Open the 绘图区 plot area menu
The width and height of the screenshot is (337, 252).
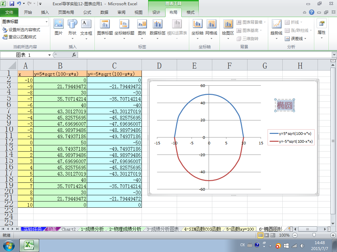(228, 29)
